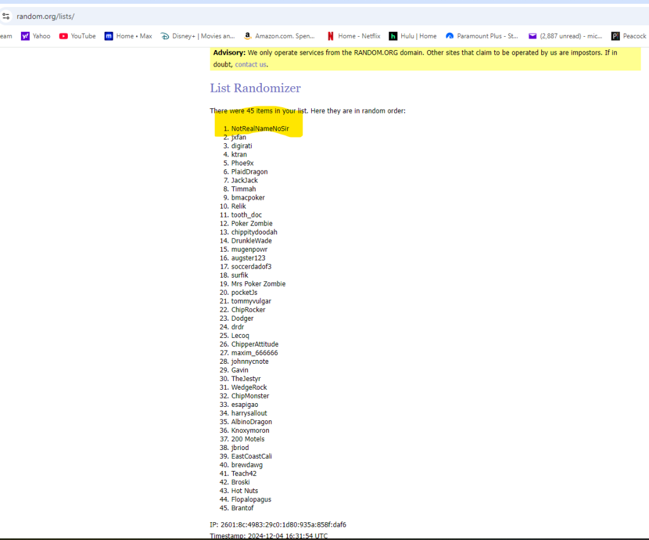Open the Disney+ bookmark icon
Image resolution: width=649 pixels, height=540 pixels.
[x=165, y=36]
